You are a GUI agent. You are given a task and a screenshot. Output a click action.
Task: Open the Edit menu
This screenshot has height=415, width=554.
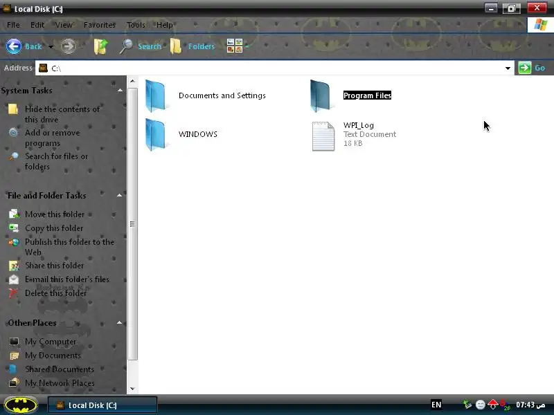click(37, 25)
